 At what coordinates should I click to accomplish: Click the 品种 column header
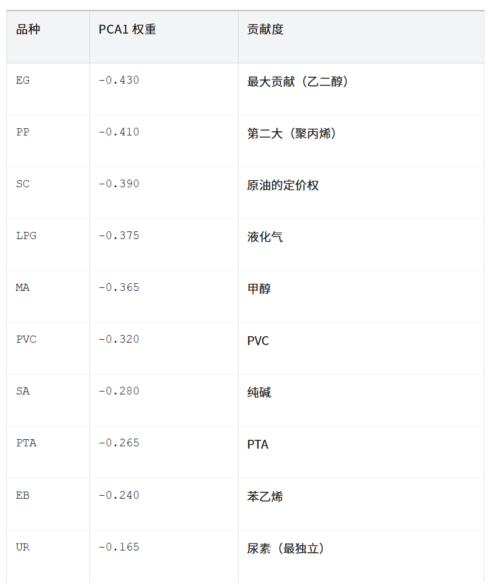tap(28, 29)
